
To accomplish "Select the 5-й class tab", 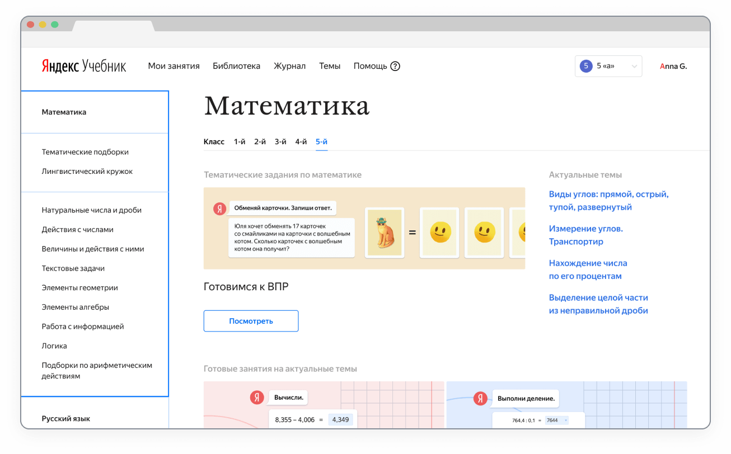I will click(x=321, y=142).
